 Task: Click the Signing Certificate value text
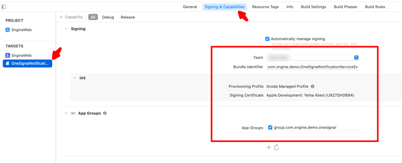coord(310,95)
